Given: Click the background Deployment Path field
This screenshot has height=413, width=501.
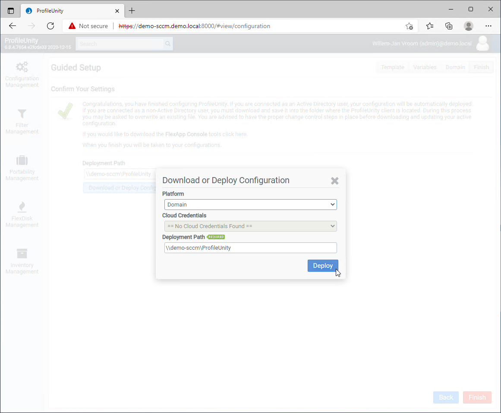Looking at the screenshot, I should (120, 174).
